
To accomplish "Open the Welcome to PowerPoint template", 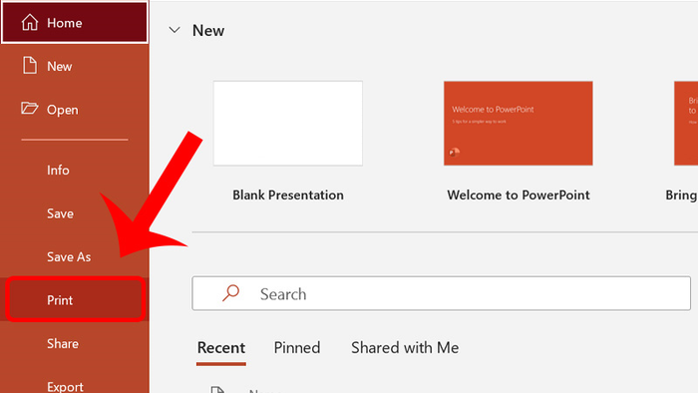I will coord(519,124).
